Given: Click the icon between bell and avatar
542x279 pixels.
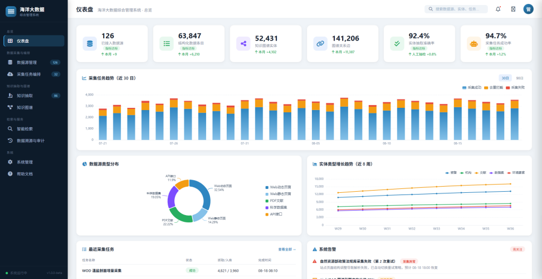Looking at the screenshot, I should 513,9.
